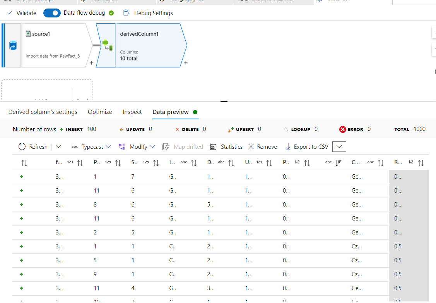Open the Derived column's settings tab

(43, 112)
